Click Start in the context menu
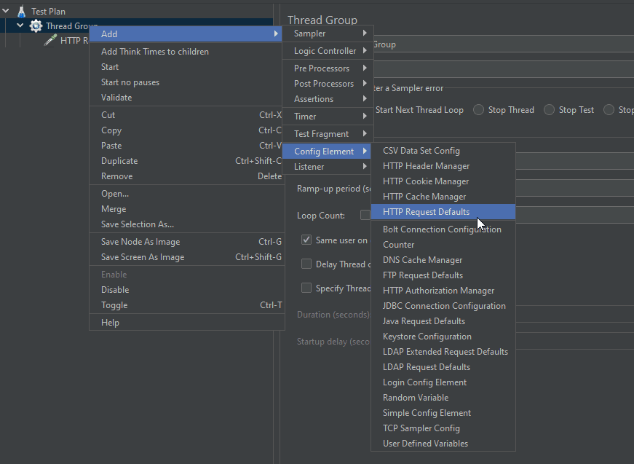634x464 pixels. tap(186, 67)
